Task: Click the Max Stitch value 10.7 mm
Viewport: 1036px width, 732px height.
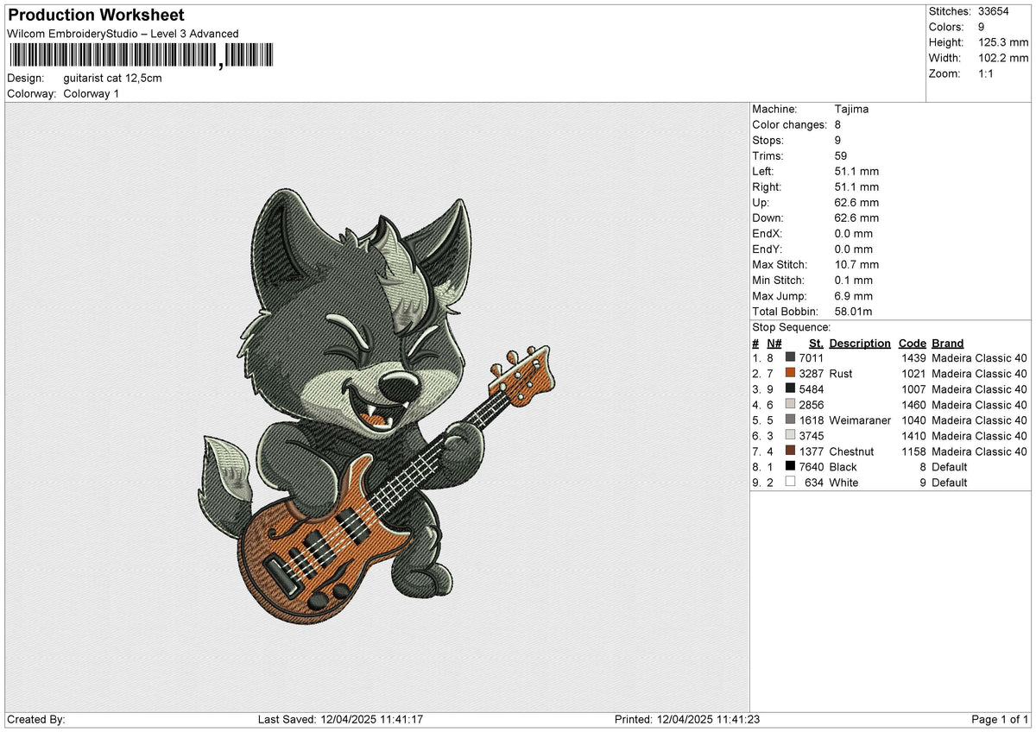Action: (x=856, y=265)
